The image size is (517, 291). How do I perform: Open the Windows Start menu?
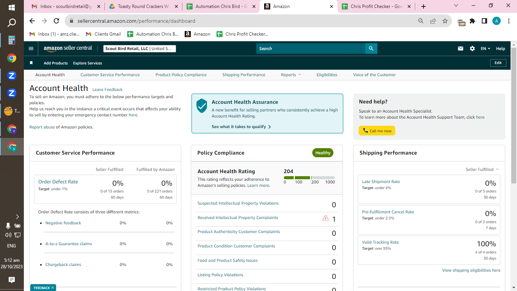[x=12, y=8]
